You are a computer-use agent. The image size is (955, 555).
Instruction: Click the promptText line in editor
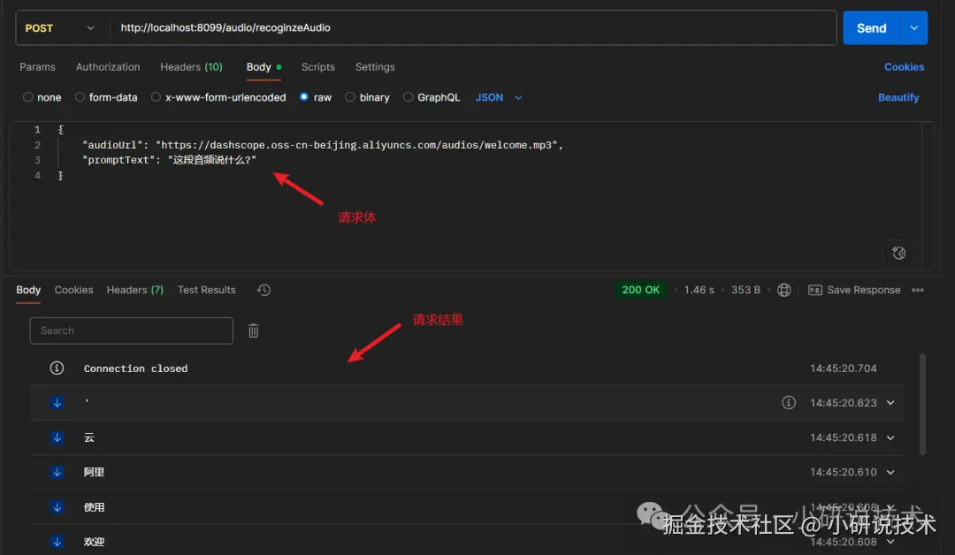(x=169, y=160)
